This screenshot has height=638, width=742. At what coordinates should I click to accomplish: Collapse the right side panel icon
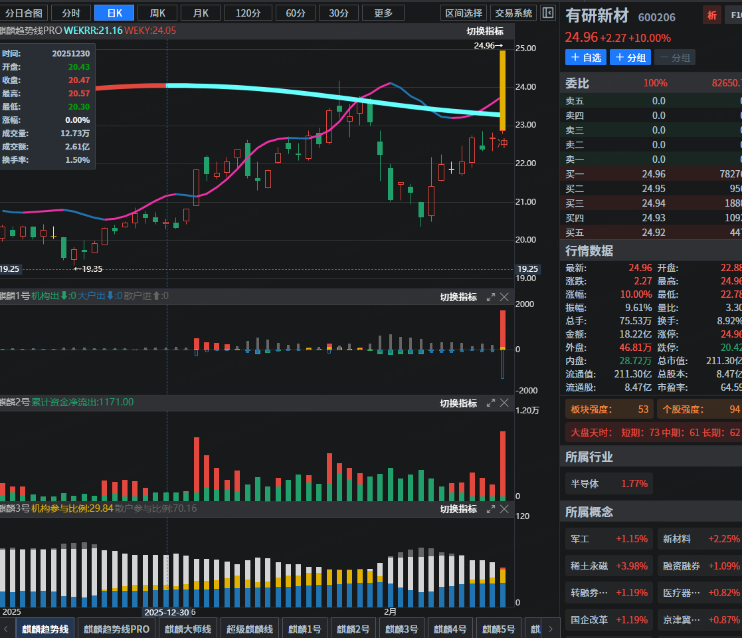548,13
